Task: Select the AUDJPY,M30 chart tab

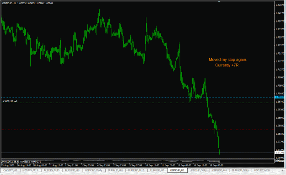Action: (51, 170)
